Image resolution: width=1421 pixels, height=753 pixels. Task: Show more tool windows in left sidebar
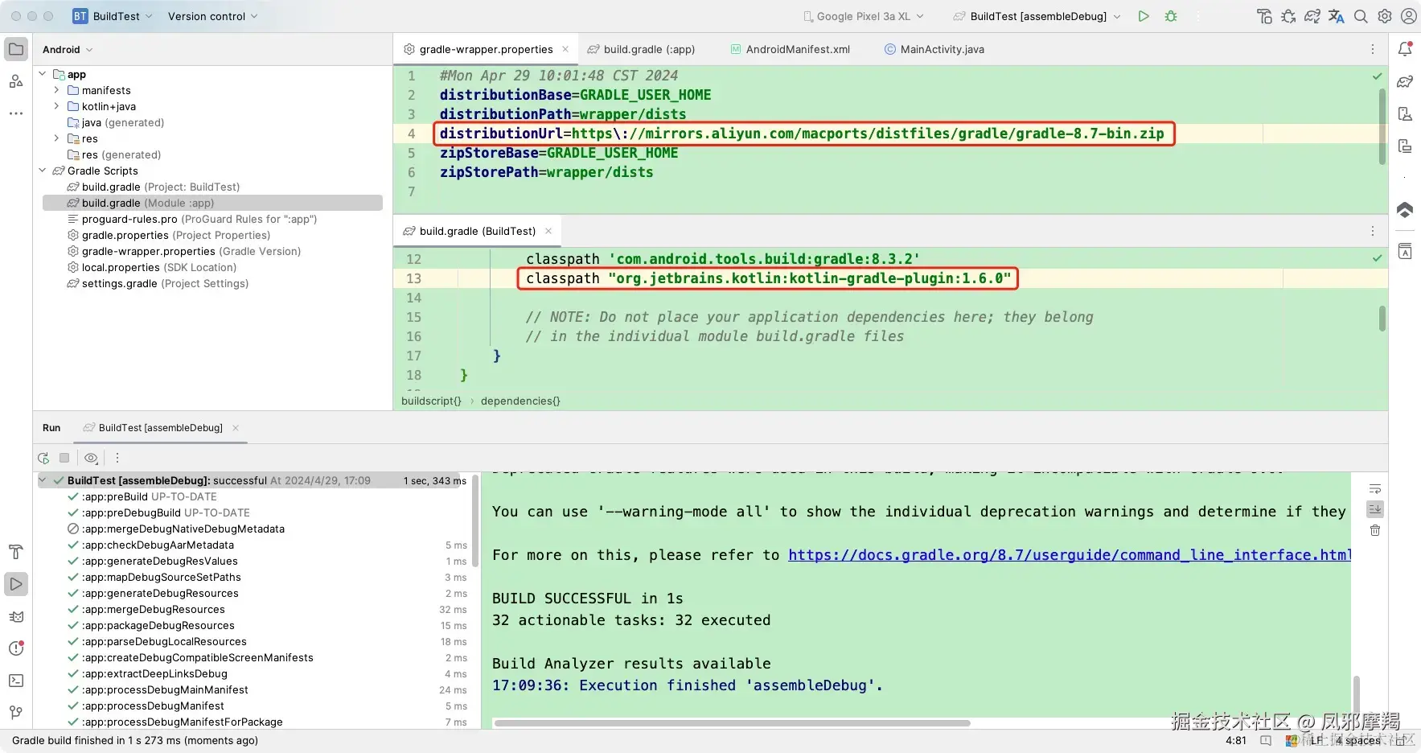pos(16,113)
